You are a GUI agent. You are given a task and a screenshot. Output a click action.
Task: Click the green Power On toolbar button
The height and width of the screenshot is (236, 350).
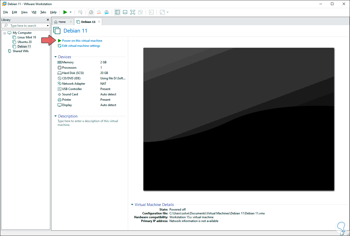pyautogui.click(x=65, y=12)
